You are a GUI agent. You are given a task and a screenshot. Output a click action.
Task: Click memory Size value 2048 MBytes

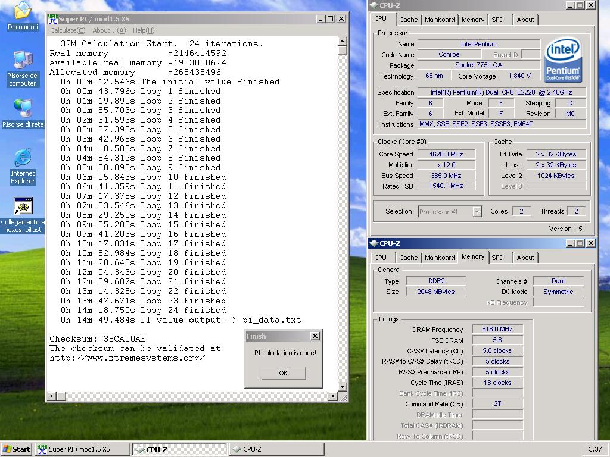pos(436,292)
